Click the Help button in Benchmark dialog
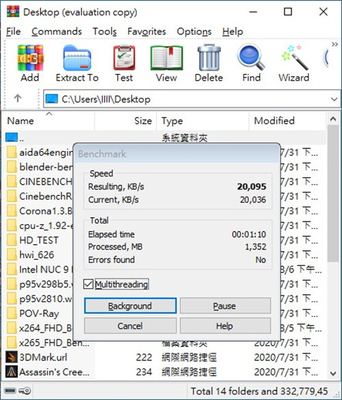The width and height of the screenshot is (342, 400). coord(225,325)
